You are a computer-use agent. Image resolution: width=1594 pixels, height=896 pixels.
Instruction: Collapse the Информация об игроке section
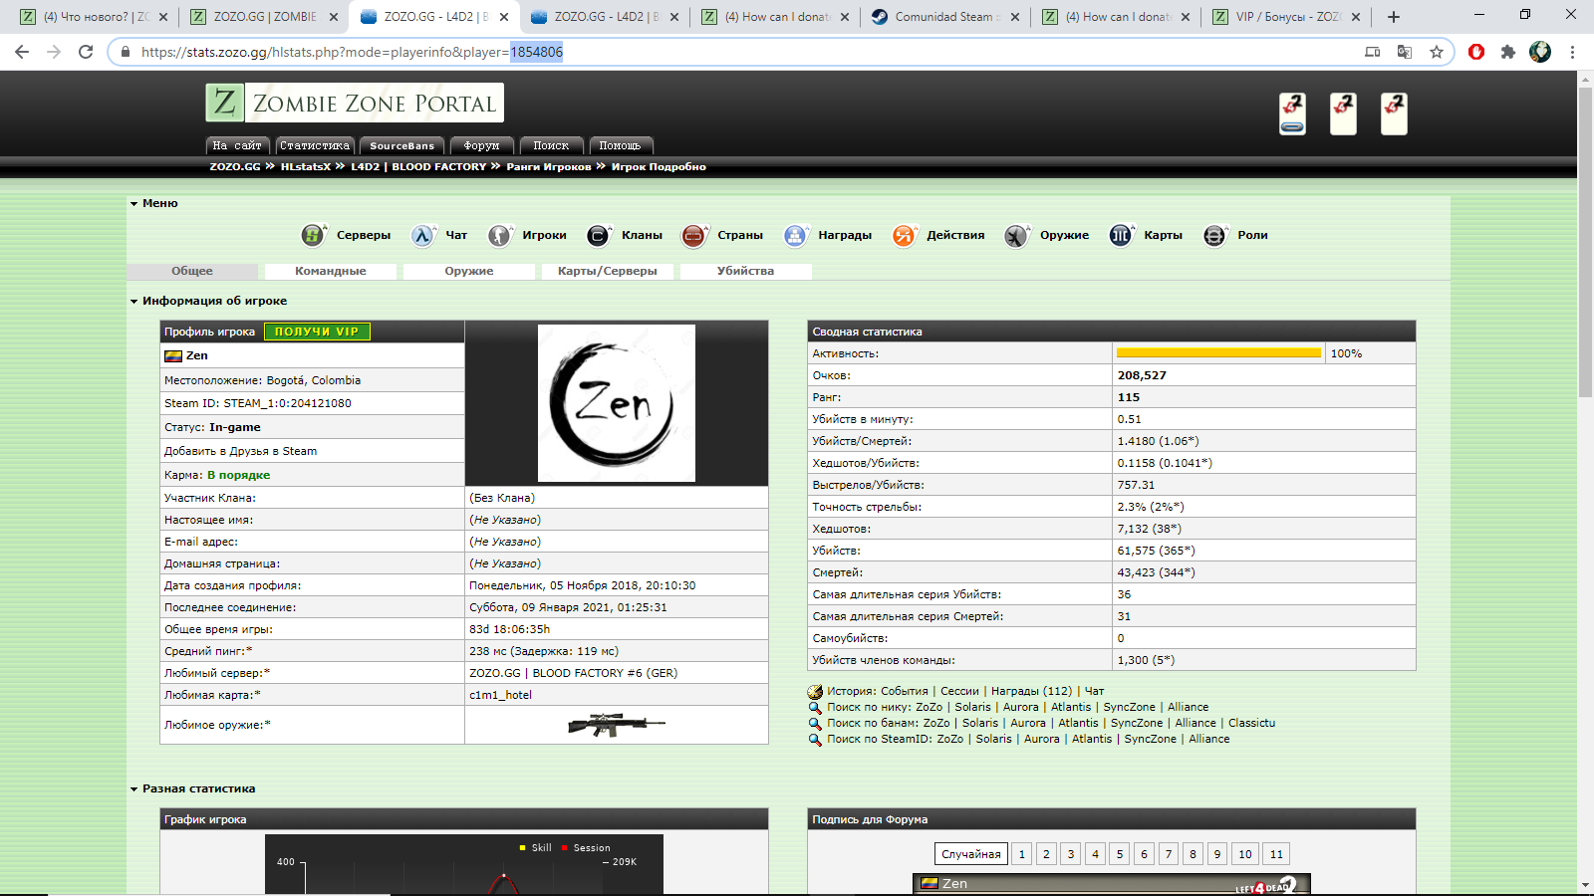[133, 301]
